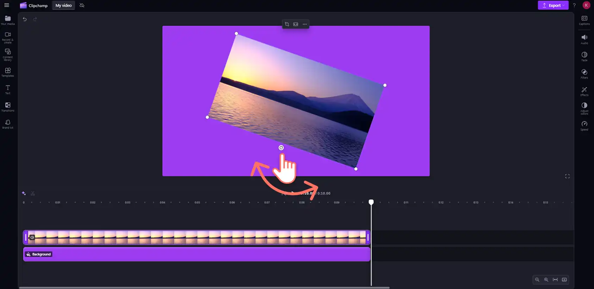Select the purple Background clip on timeline
The width and height of the screenshot is (594, 289).
point(196,254)
